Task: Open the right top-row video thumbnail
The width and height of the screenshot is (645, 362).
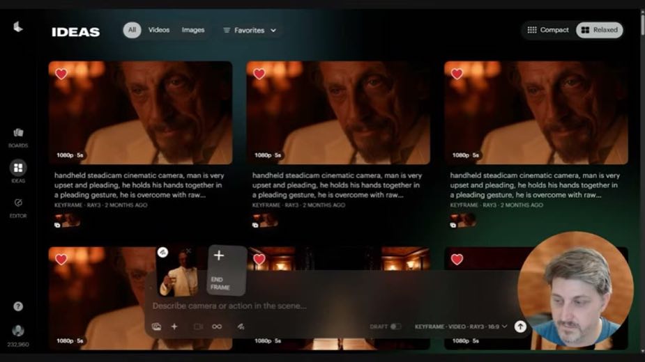Action: pyautogui.click(x=536, y=113)
